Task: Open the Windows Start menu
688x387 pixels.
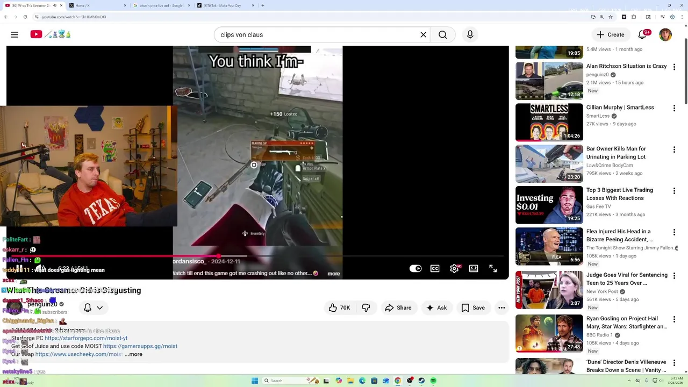Action: click(x=255, y=381)
